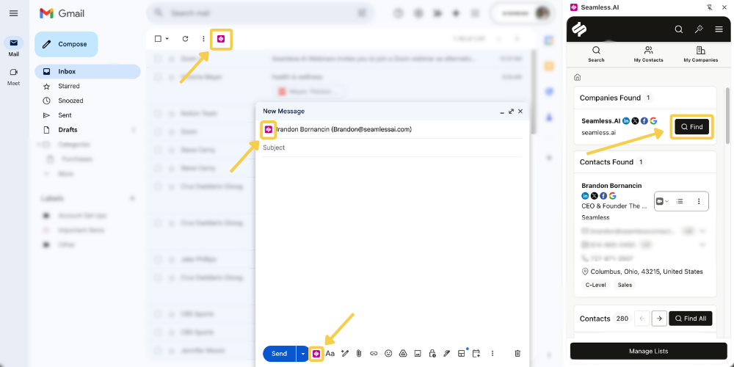Open more compose options three-dot menu

[x=493, y=354]
